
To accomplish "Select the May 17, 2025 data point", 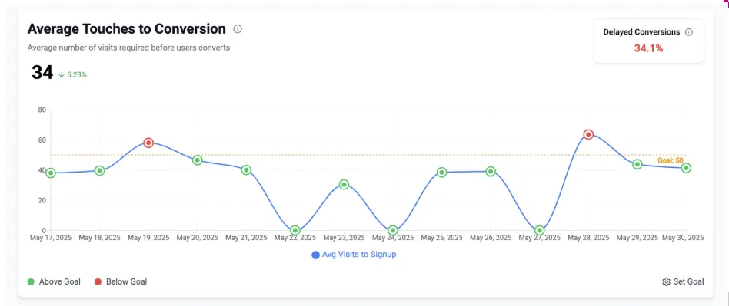I will (51, 173).
